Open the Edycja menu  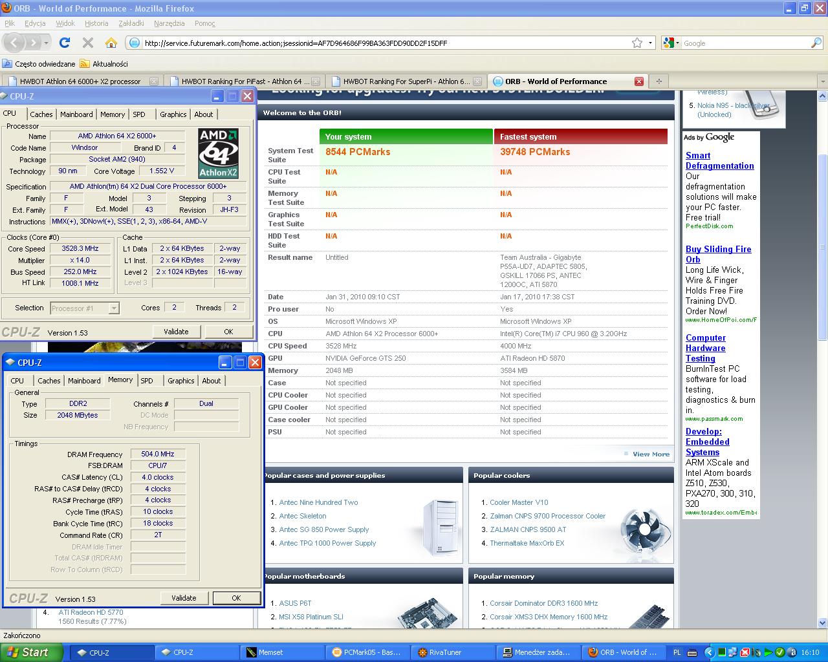[35, 23]
